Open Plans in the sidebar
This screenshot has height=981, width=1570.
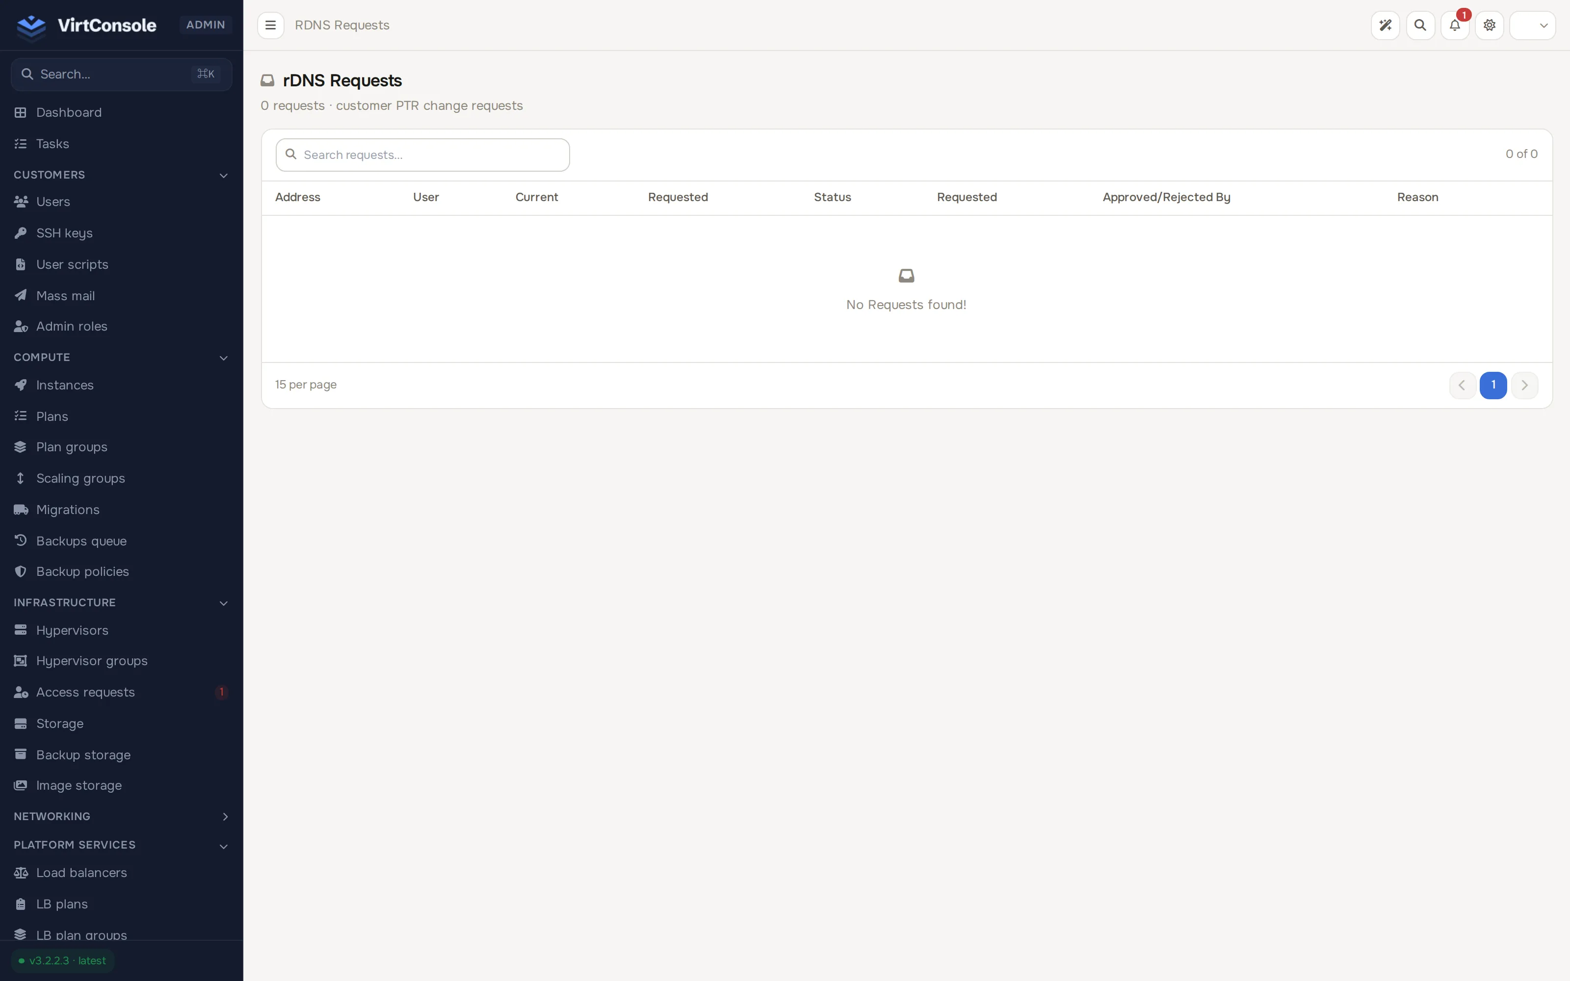(x=121, y=416)
